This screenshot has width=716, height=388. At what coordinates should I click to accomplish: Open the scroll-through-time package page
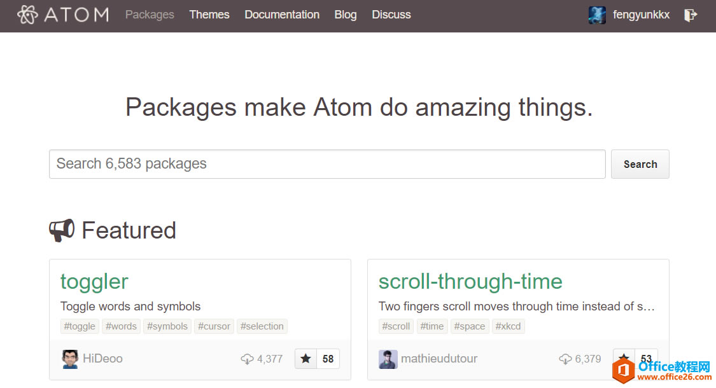(470, 281)
